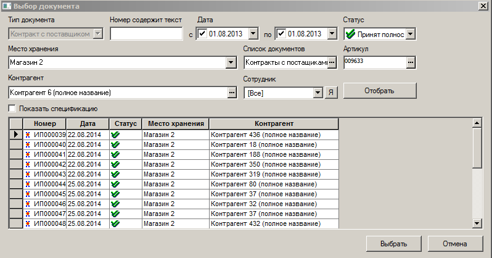Click date cell of row ИП000044
Image resolution: width=492 pixels, height=258 pixels.
coord(88,184)
